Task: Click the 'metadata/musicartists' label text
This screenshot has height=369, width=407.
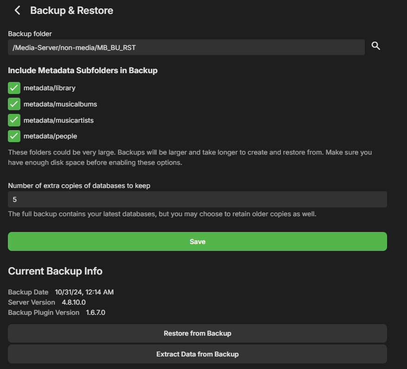Action: pos(58,120)
